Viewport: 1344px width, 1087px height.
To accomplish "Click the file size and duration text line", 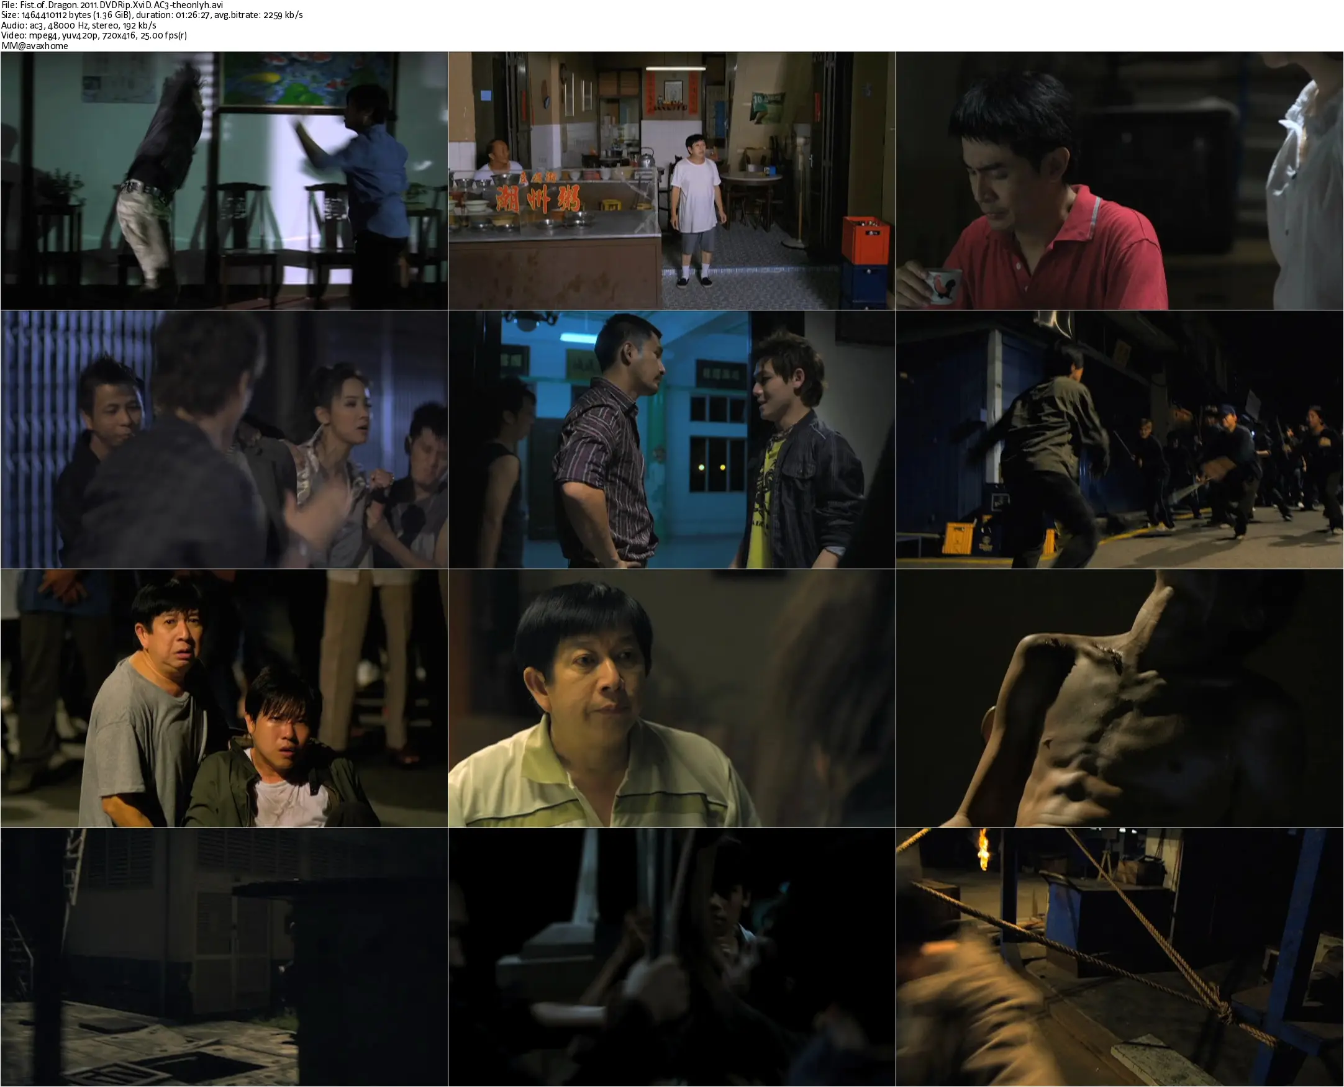I will coord(152,15).
